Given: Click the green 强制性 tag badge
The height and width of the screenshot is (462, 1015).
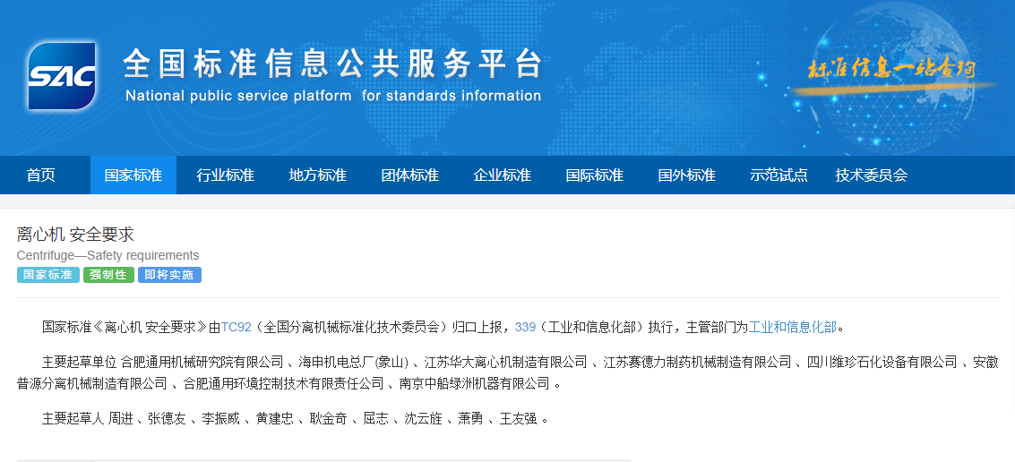Looking at the screenshot, I should (x=109, y=275).
